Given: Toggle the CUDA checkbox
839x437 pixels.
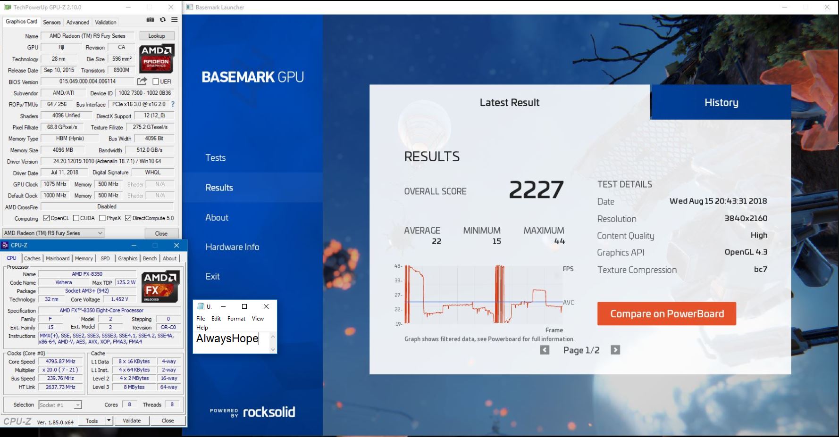Looking at the screenshot, I should (x=76, y=218).
